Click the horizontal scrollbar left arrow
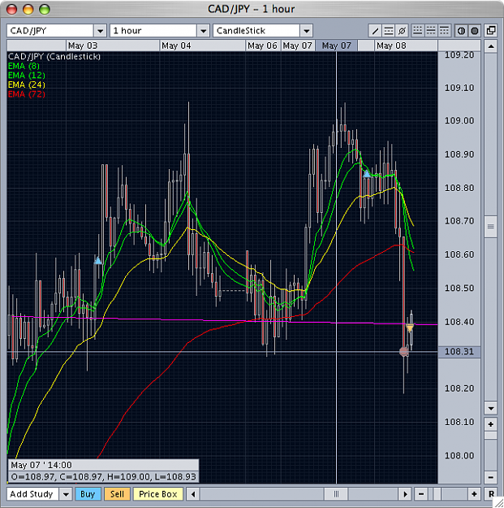This screenshot has height=508, width=504. click(193, 494)
